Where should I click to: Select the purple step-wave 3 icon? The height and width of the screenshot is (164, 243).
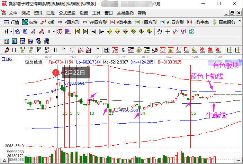click(33, 32)
